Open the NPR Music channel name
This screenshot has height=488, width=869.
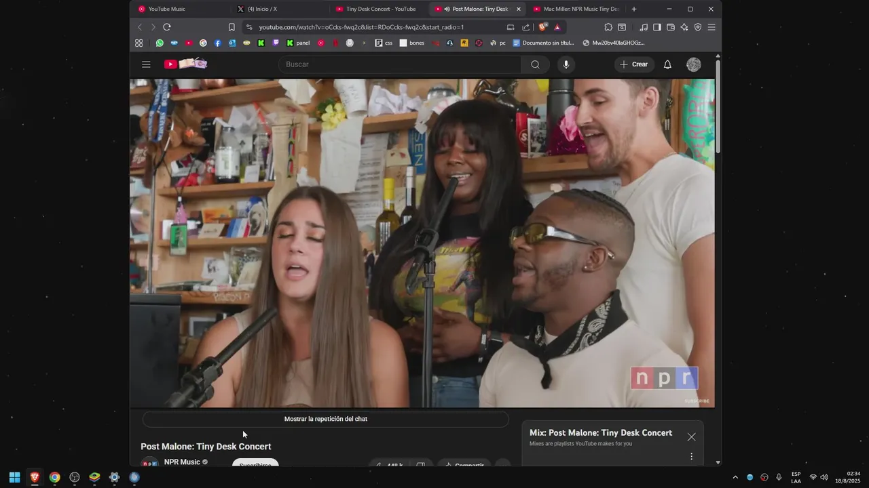click(182, 462)
